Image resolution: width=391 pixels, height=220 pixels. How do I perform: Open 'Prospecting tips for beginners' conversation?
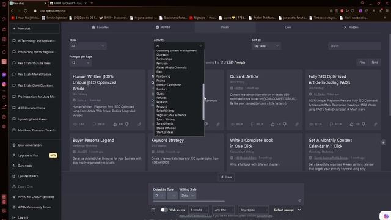[x=35, y=52]
